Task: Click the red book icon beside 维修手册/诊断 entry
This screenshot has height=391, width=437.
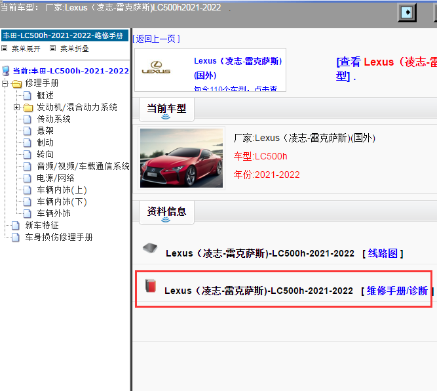Action: [151, 285]
